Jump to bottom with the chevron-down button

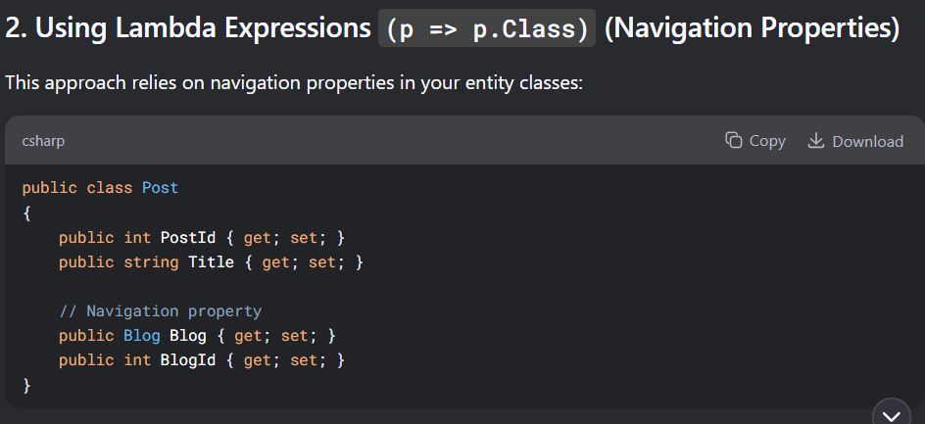coord(891,414)
